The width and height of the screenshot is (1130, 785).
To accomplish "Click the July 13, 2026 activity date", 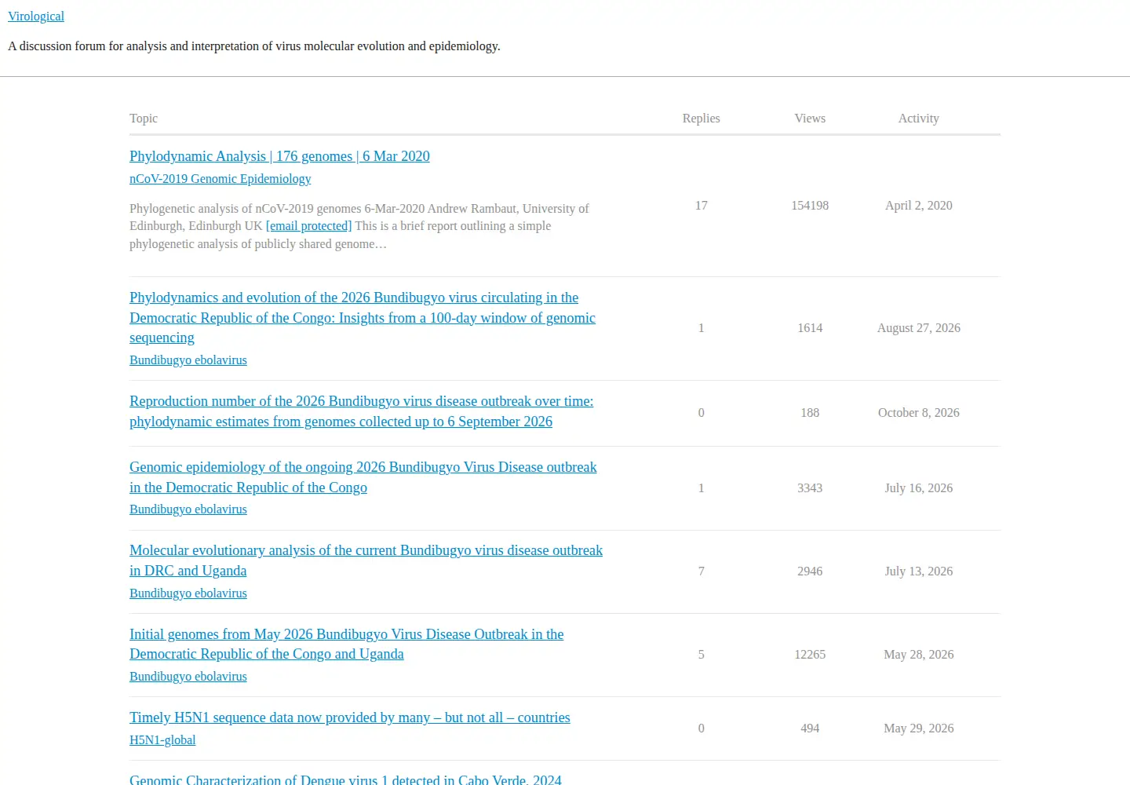I will point(919,571).
